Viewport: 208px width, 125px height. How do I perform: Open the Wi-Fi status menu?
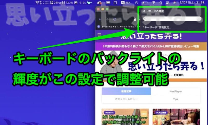tap(153, 3)
